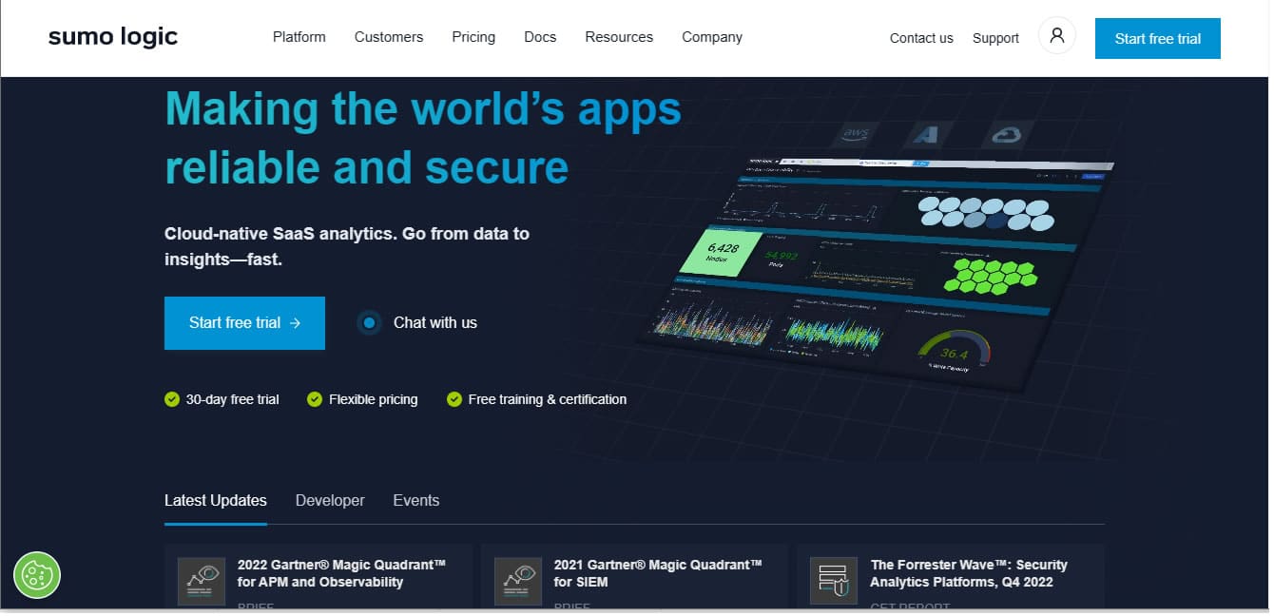
Task: Go to the sumo logic home logo
Action: [x=113, y=37]
